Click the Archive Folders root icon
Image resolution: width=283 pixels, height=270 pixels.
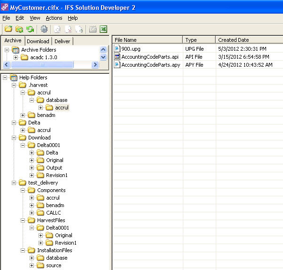coord(16,50)
